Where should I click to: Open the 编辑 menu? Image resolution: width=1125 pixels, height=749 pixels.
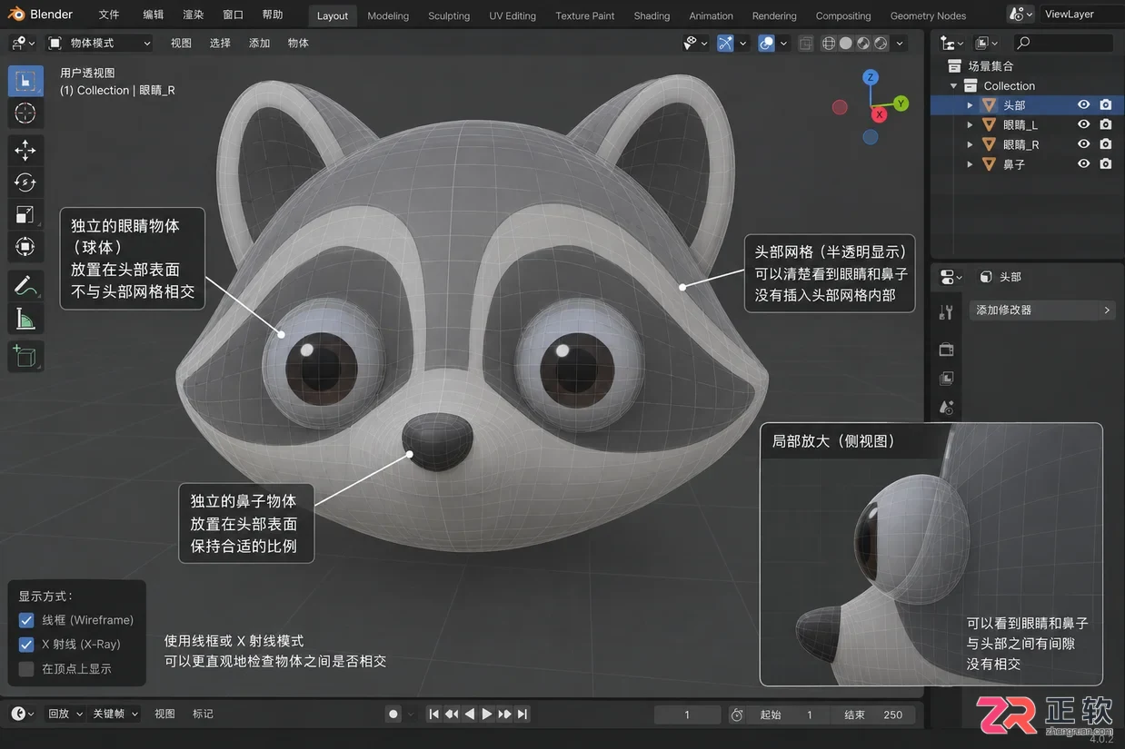pos(154,15)
